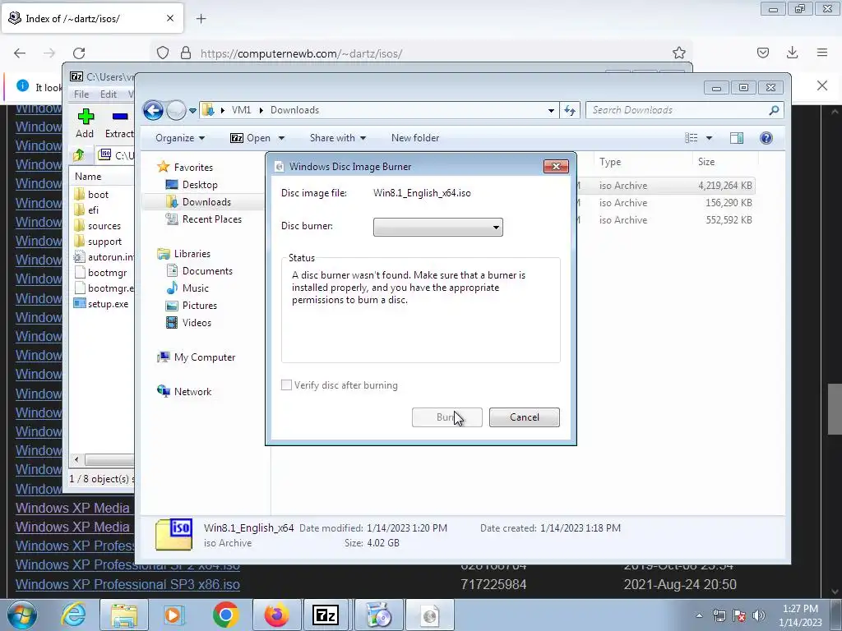Select setup.exe in 7-Zip list
The height and width of the screenshot is (631, 842).
point(101,304)
